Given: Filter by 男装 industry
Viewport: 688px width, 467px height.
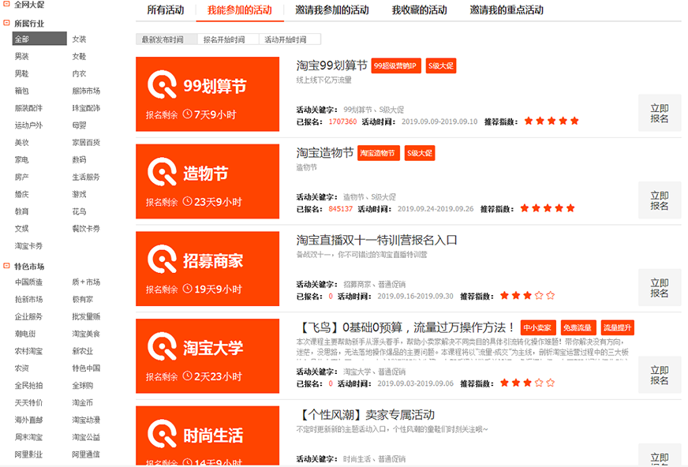Looking at the screenshot, I should coord(21,56).
